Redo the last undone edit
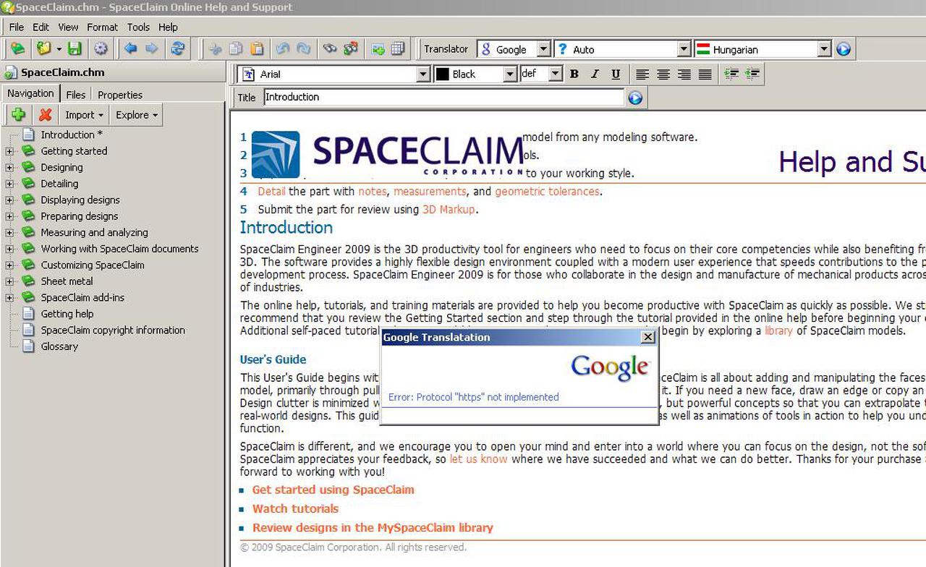Image resolution: width=926 pixels, height=567 pixels. (304, 49)
